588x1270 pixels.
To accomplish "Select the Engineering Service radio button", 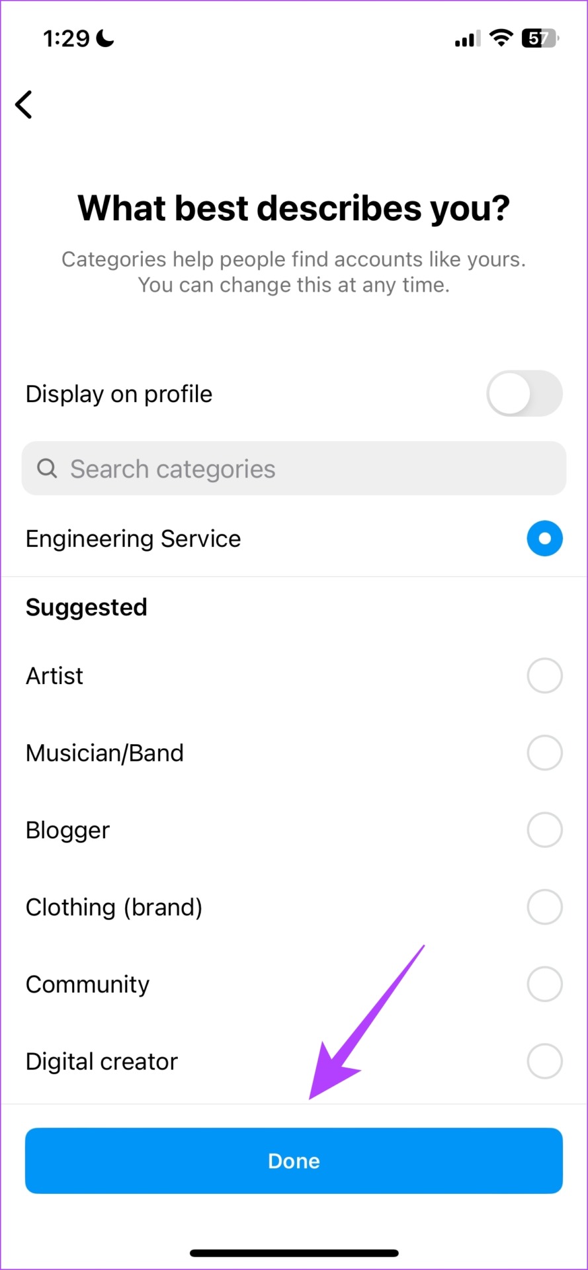I will coord(544,538).
